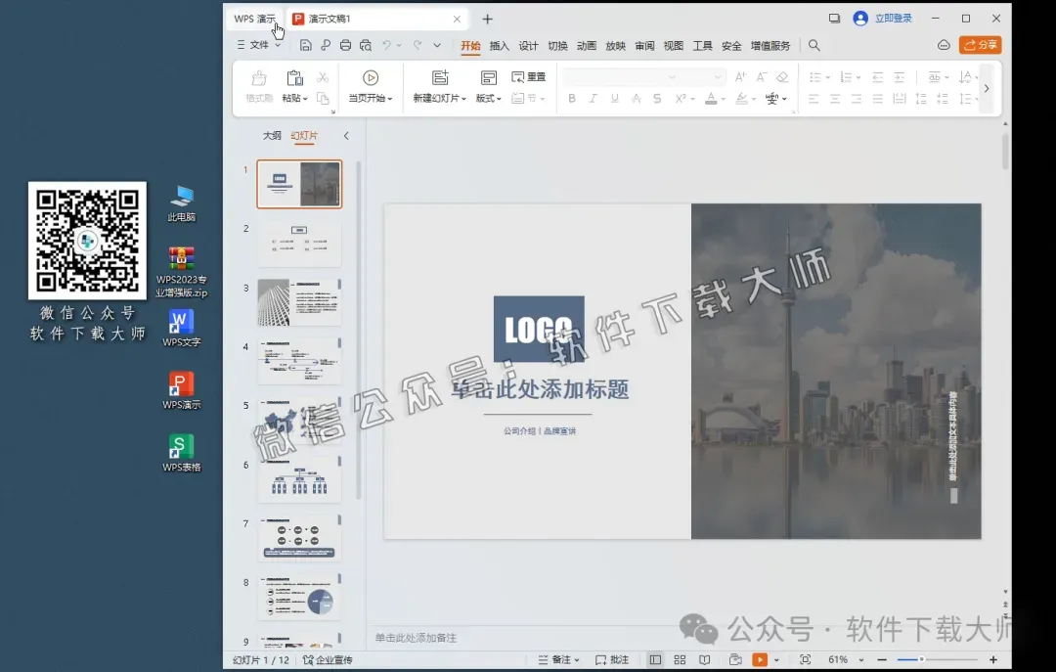Toggle Italic formatting

[x=593, y=99]
